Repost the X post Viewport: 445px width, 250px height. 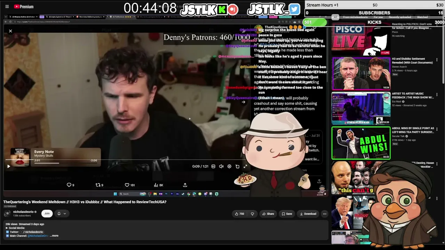pos(99,185)
